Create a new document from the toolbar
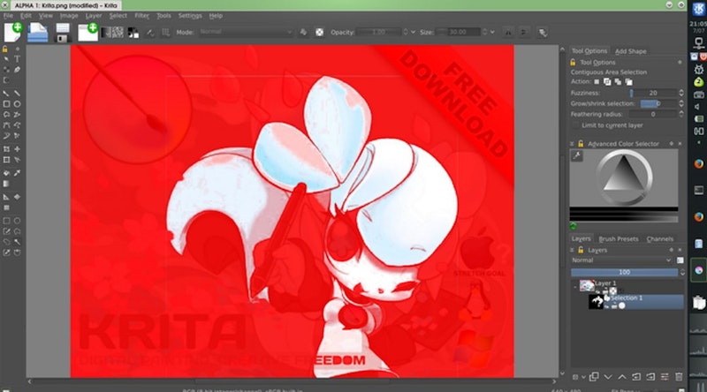The image size is (707, 392). click(x=12, y=33)
